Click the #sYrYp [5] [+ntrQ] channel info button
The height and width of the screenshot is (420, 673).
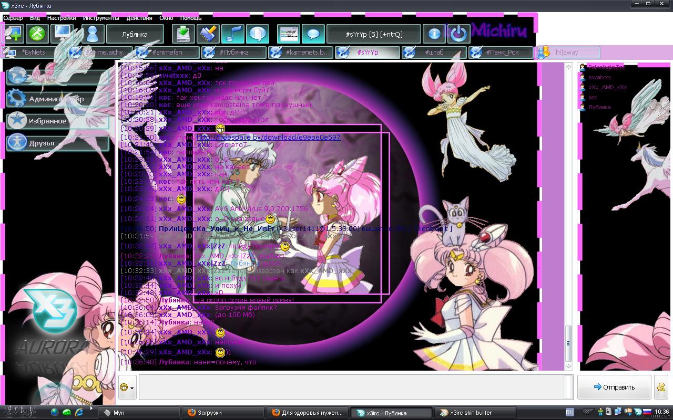click(374, 34)
